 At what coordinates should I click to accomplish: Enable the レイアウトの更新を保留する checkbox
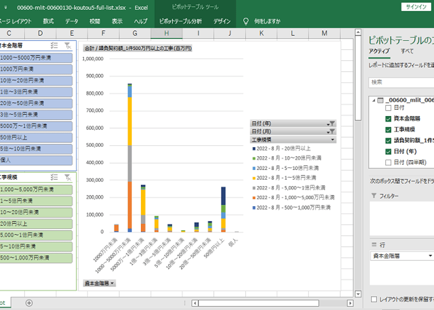[x=374, y=299]
